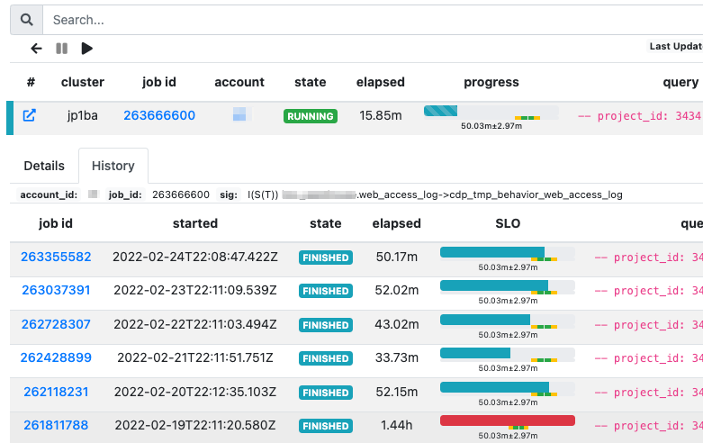This screenshot has width=703, height=443.
Task: Open history job 263355582
Action: coord(56,257)
